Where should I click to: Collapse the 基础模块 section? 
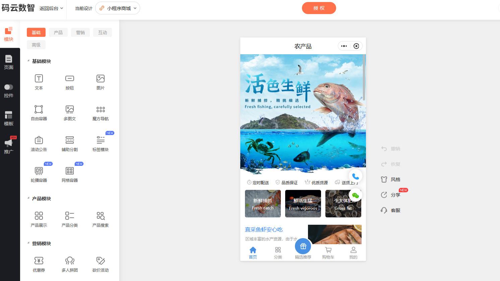(x=28, y=61)
